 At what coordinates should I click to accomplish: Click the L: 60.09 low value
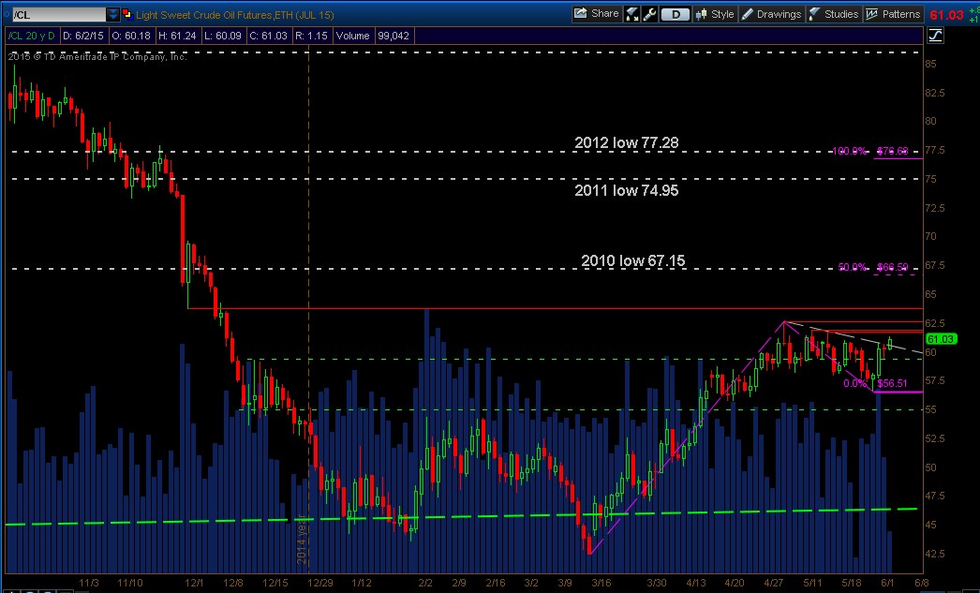coord(224,36)
